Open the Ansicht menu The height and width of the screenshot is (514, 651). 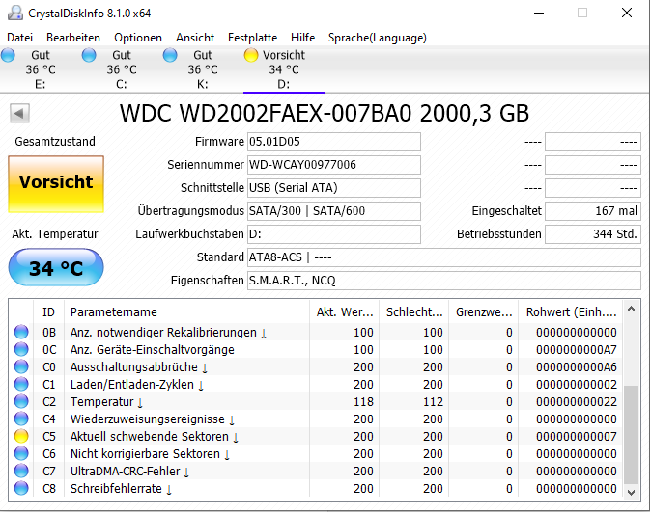point(195,38)
